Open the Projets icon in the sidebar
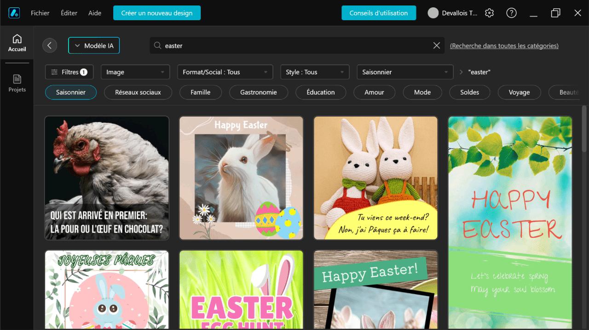 coord(17,79)
